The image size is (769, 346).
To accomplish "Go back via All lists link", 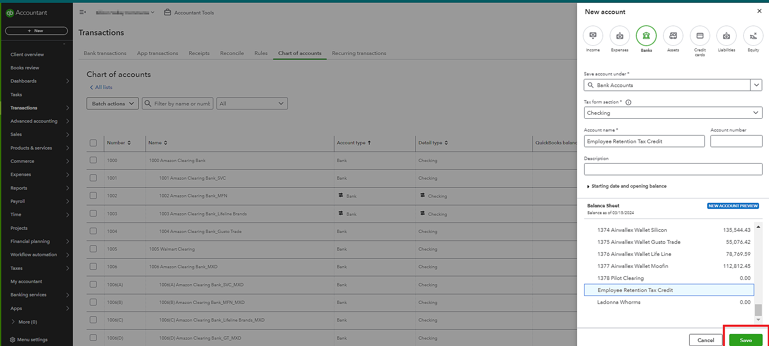I will click(x=101, y=87).
